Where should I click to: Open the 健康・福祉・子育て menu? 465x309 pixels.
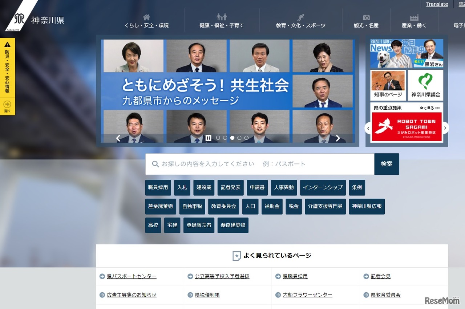(222, 21)
